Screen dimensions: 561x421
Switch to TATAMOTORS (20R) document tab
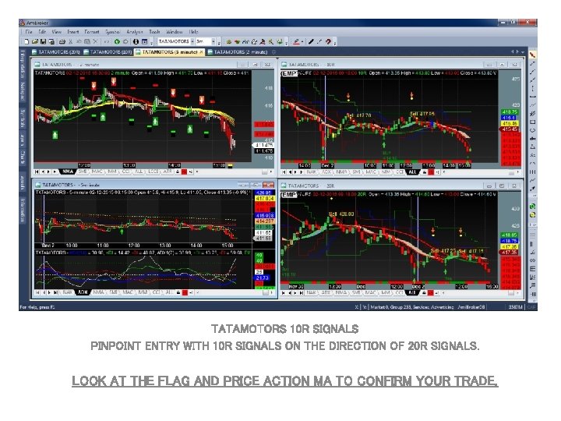(x=56, y=52)
